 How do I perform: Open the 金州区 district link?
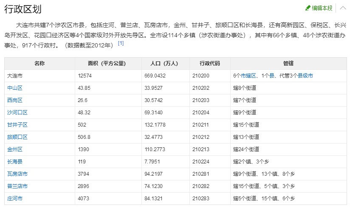tap(15, 149)
